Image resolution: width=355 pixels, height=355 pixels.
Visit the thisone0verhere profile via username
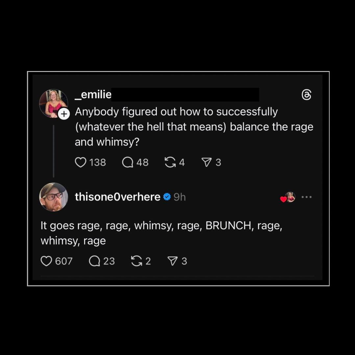pyautogui.click(x=117, y=197)
